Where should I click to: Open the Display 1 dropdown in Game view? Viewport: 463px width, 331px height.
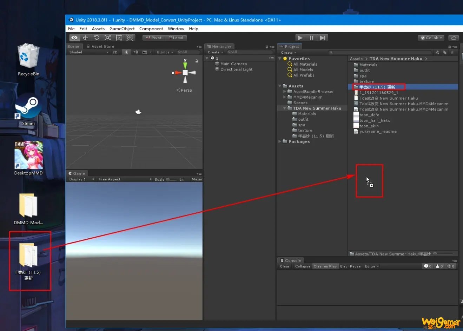coord(81,179)
